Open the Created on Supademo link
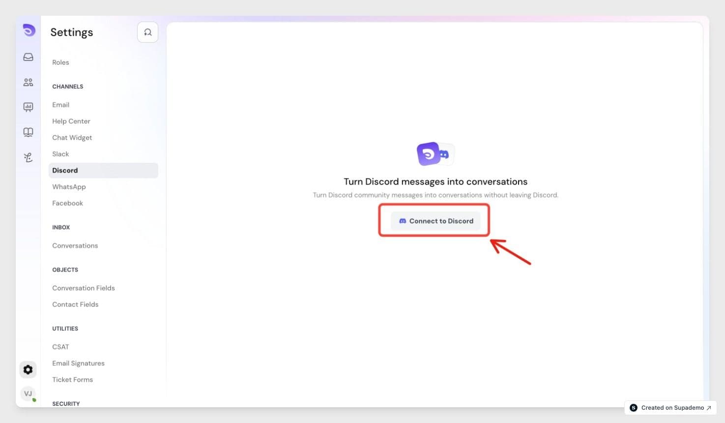 point(670,408)
